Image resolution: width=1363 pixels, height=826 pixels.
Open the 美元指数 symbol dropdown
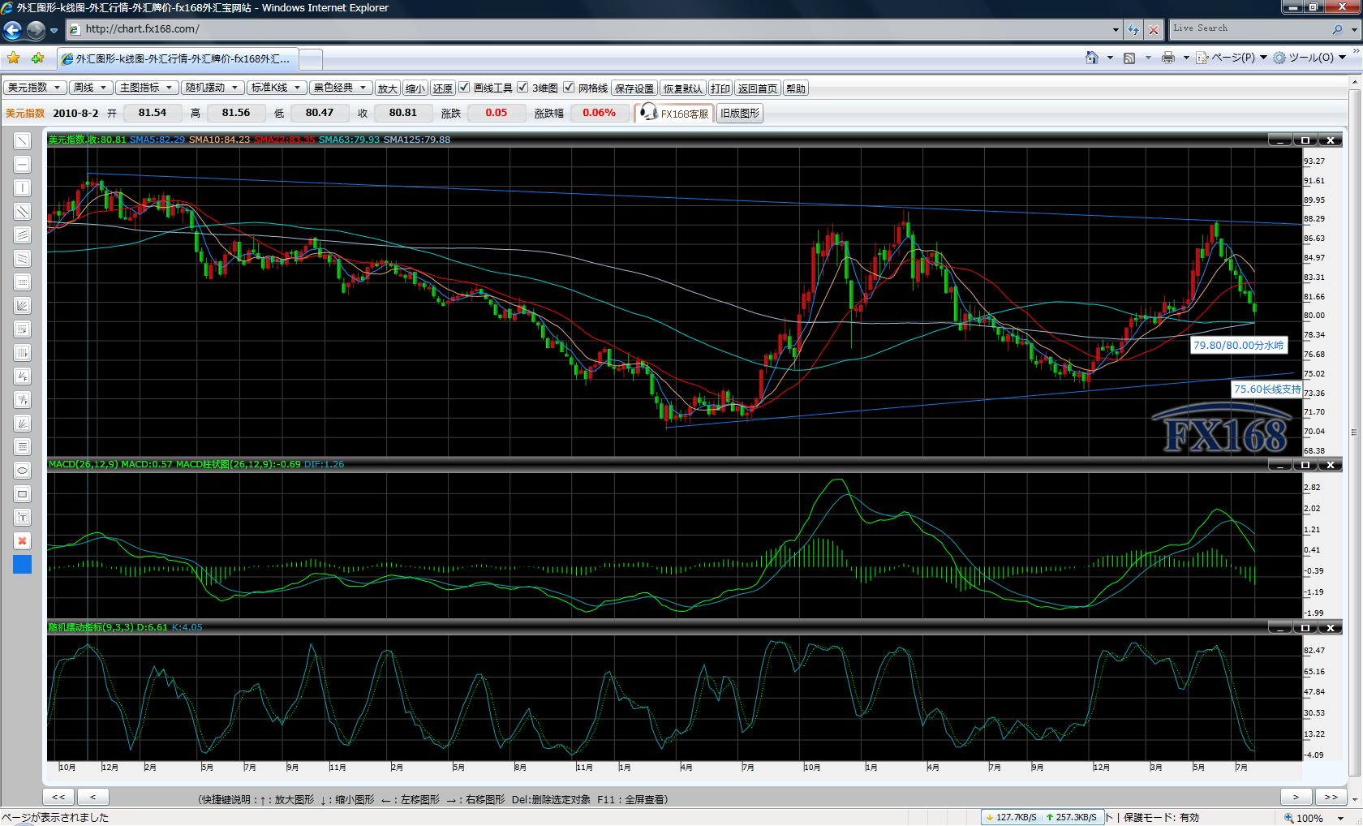click(x=34, y=88)
